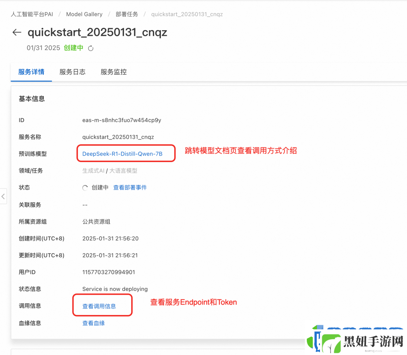Select the ID value eas-m-s8nhc3fuo7w454cp9y
Screen dimensions: 407x355
[x=122, y=120]
